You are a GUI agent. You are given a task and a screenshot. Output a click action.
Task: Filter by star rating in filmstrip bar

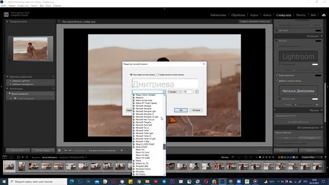pos(266,157)
